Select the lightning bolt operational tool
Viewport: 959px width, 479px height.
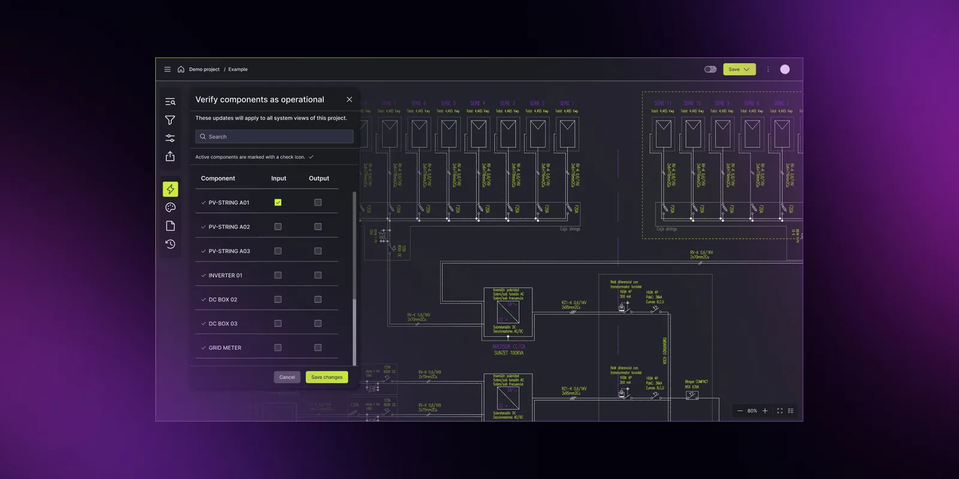pyautogui.click(x=170, y=189)
